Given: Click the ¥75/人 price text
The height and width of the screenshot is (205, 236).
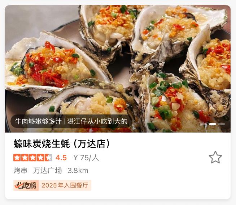Looking at the screenshot, I should [x=86, y=158].
